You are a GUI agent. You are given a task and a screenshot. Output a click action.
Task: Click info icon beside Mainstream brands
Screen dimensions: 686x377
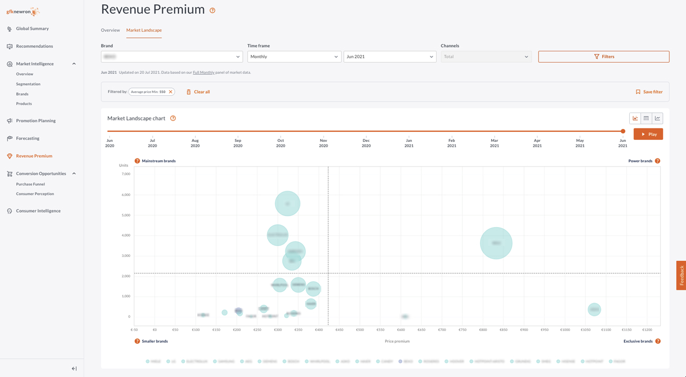tap(137, 161)
